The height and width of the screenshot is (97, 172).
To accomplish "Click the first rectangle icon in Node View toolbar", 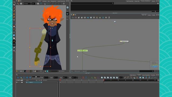I will point(73,18).
